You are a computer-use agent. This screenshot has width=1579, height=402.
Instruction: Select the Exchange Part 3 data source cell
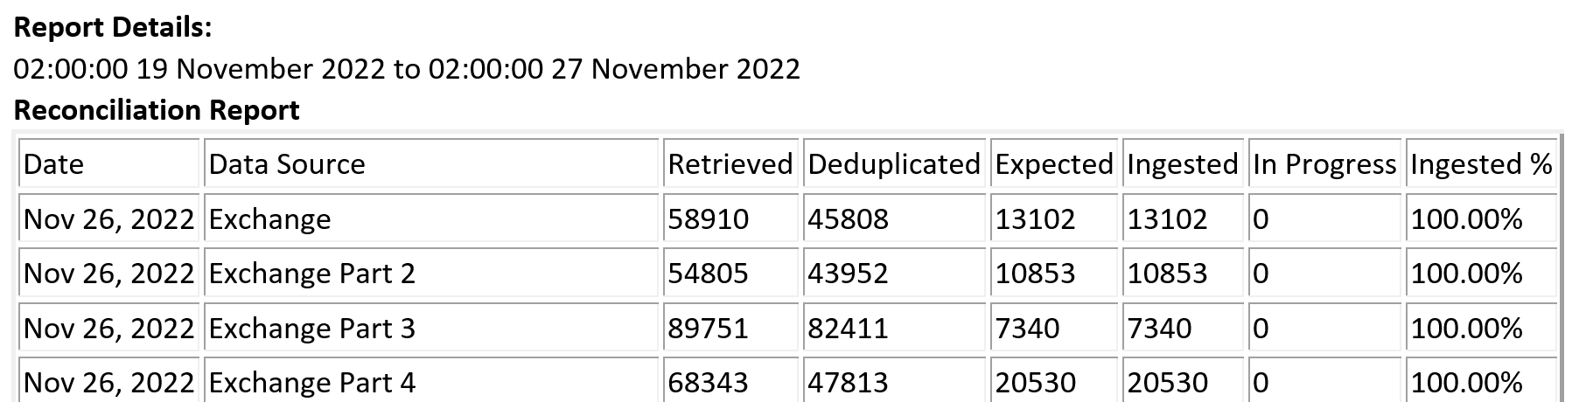(x=432, y=329)
